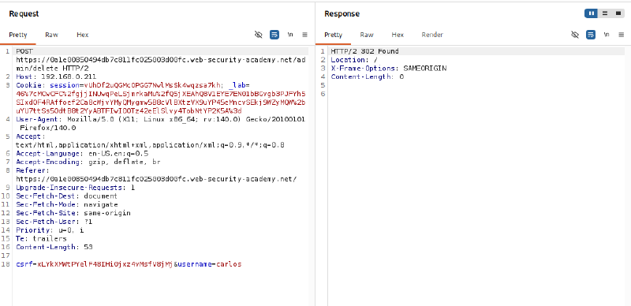Toggle pretty-print wrap icon in Request pane
The height and width of the screenshot is (306, 631).
coord(274,35)
